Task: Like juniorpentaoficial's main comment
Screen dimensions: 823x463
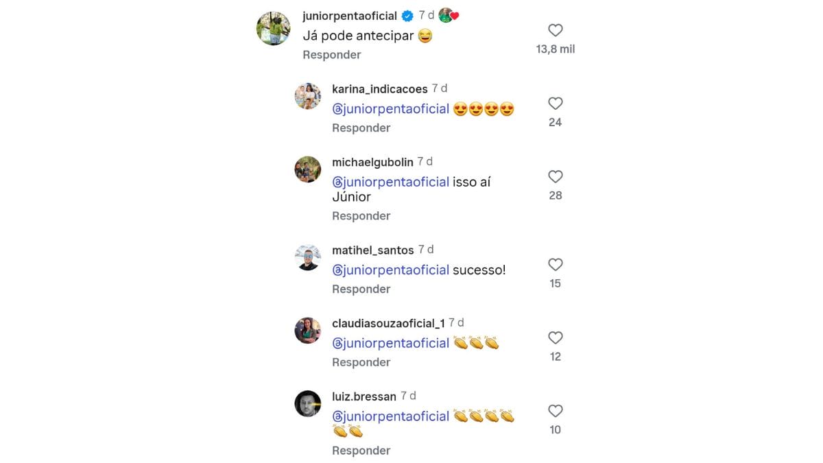Action: click(x=556, y=30)
